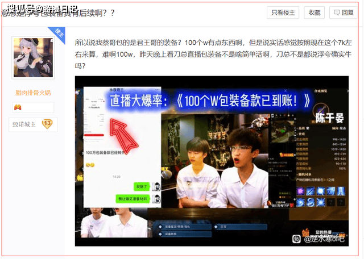The image size is (364, 259).
Task: Open the embedded livestream screenshot image
Action: tap(212, 161)
